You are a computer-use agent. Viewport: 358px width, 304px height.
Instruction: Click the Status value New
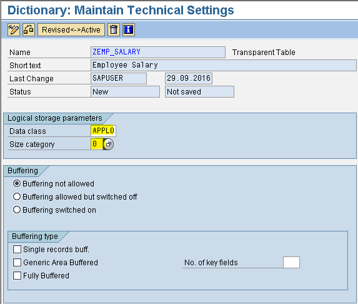coord(125,92)
